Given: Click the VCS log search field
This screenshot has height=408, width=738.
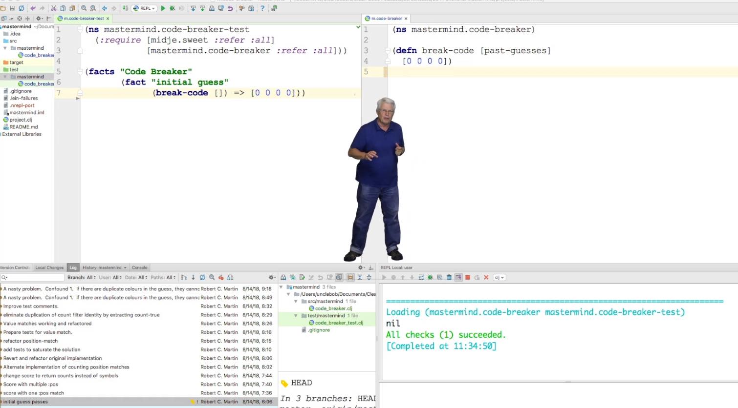Looking at the screenshot, I should 33,277.
